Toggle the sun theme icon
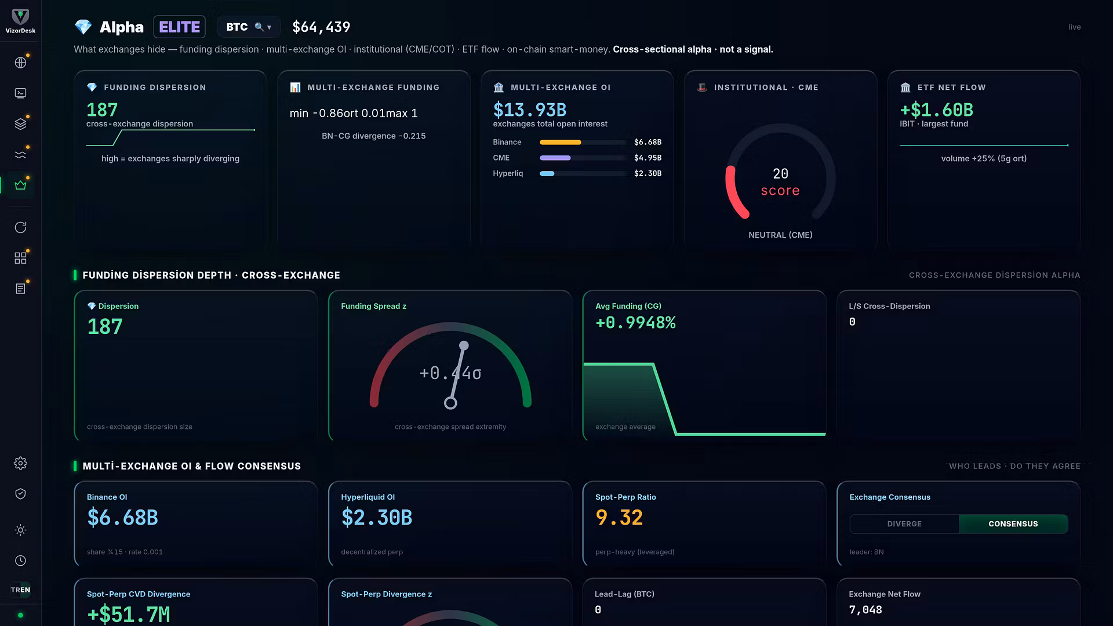This screenshot has width=1113, height=626. 20,530
